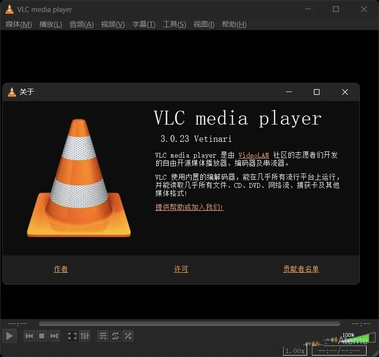The height and width of the screenshot is (357, 379).
Task: Click the time display in status bar
Action: [339, 350]
